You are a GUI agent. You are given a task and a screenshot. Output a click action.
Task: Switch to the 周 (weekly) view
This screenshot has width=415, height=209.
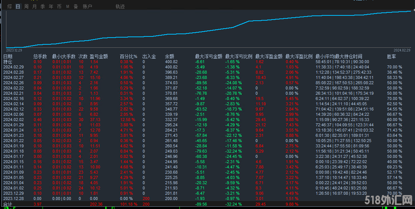(x=26, y=6)
